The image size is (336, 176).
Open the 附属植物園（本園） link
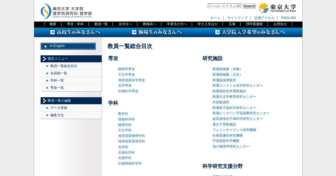pos(228,69)
